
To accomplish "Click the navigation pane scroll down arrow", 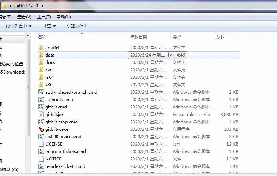I will (x=28, y=170).
